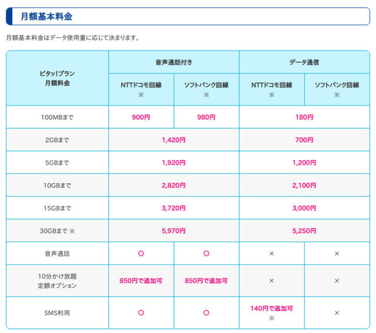This screenshot has width=376, height=333.
Task: Click the circle mark in SMS利用 row, voice ソフトバンク column
Action: pyautogui.click(x=206, y=312)
